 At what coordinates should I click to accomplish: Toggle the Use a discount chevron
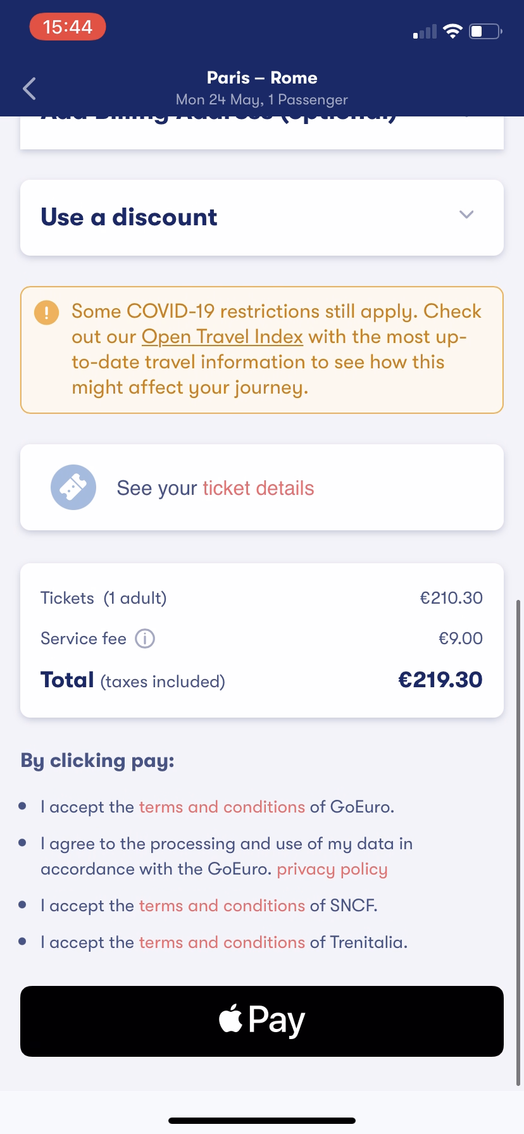466,215
